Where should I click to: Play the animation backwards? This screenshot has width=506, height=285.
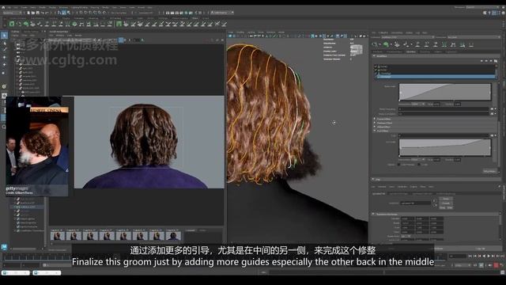pyautogui.click(x=485, y=256)
